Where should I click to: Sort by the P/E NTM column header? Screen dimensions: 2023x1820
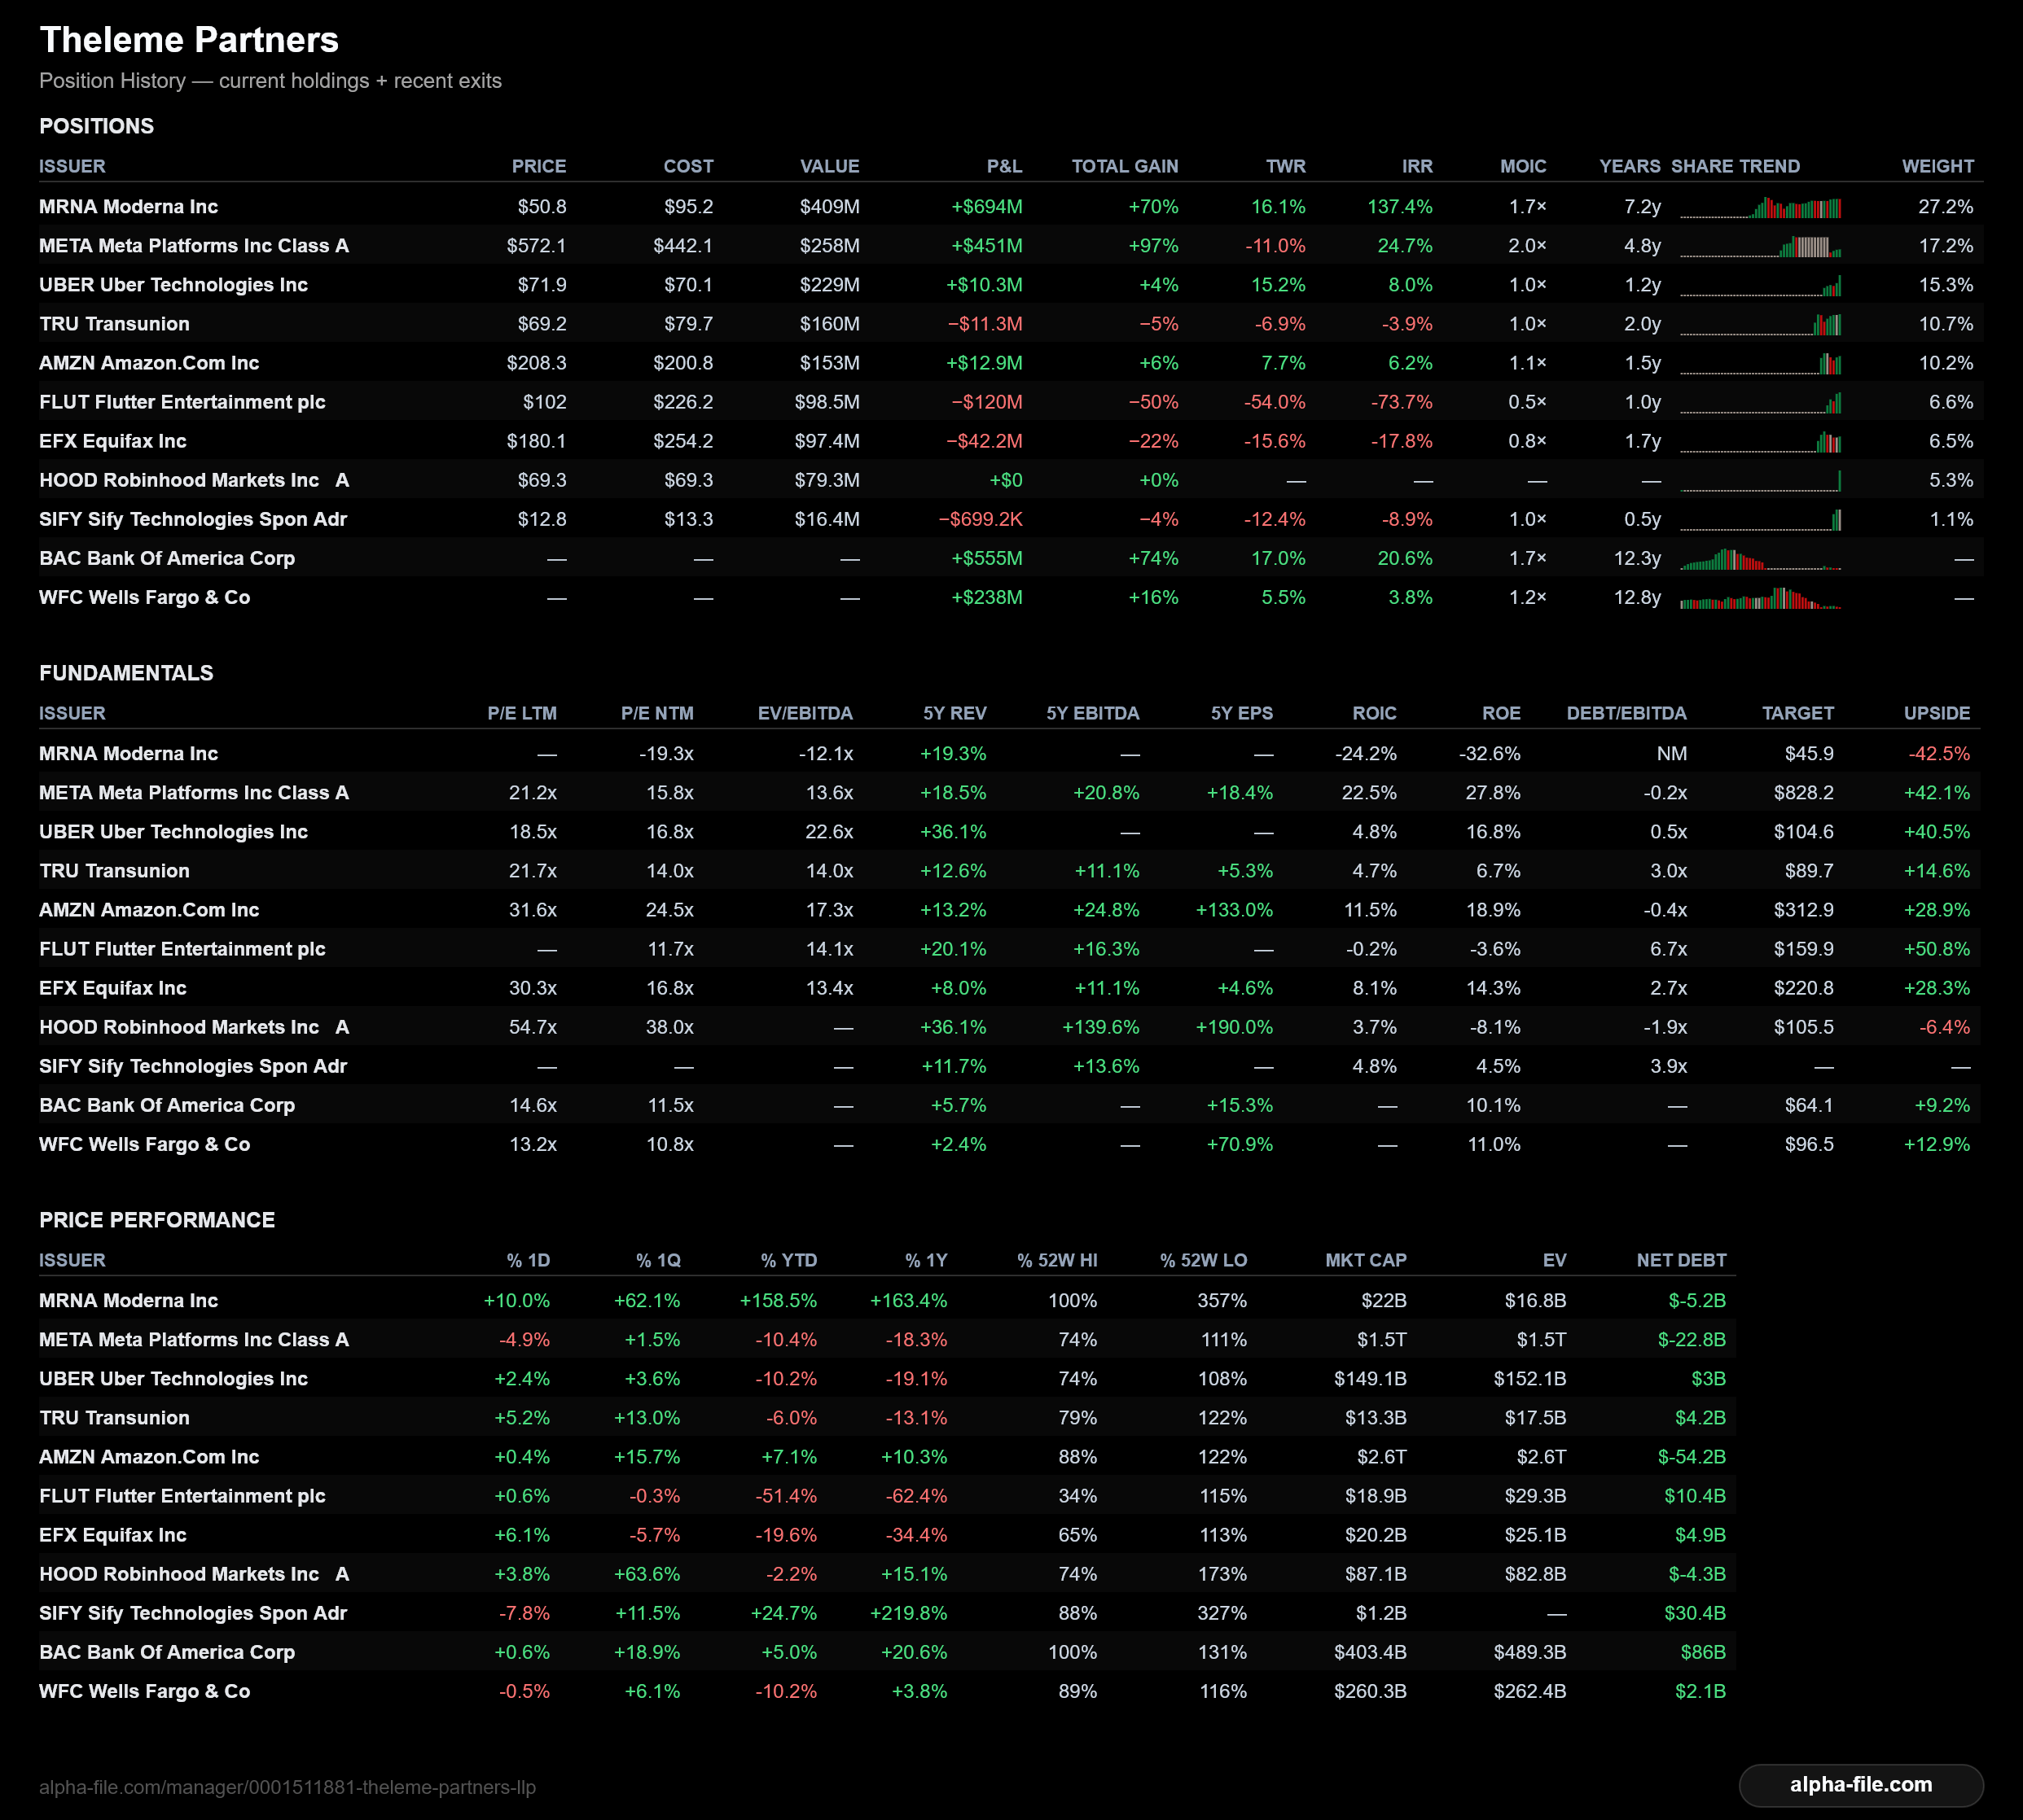pyautogui.click(x=657, y=713)
